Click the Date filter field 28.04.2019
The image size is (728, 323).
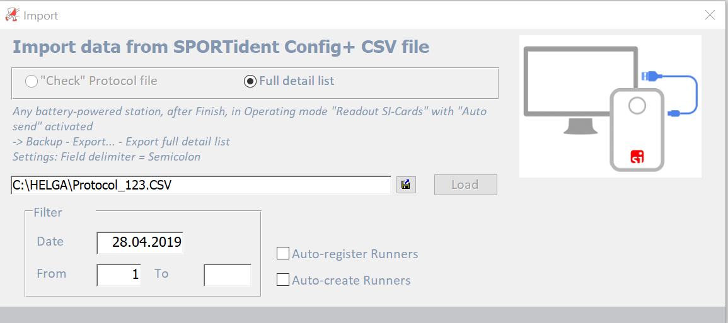pos(140,242)
